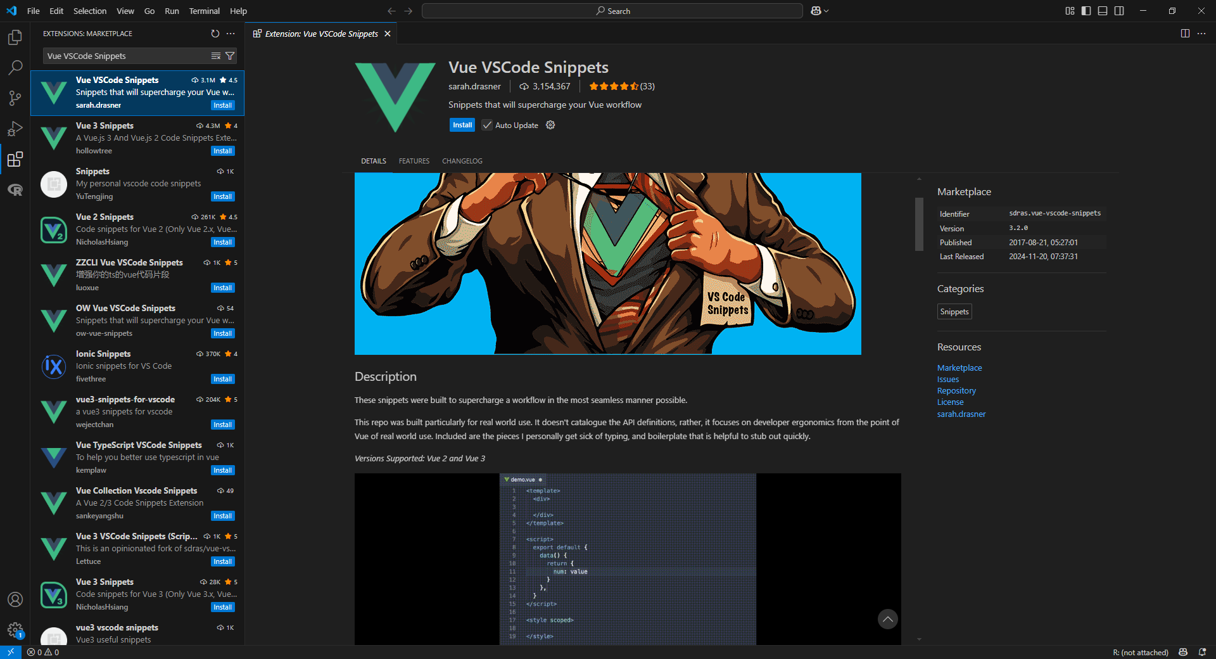Image resolution: width=1216 pixels, height=659 pixels.
Task: Open remote window indicator in status bar
Action: pos(10,652)
